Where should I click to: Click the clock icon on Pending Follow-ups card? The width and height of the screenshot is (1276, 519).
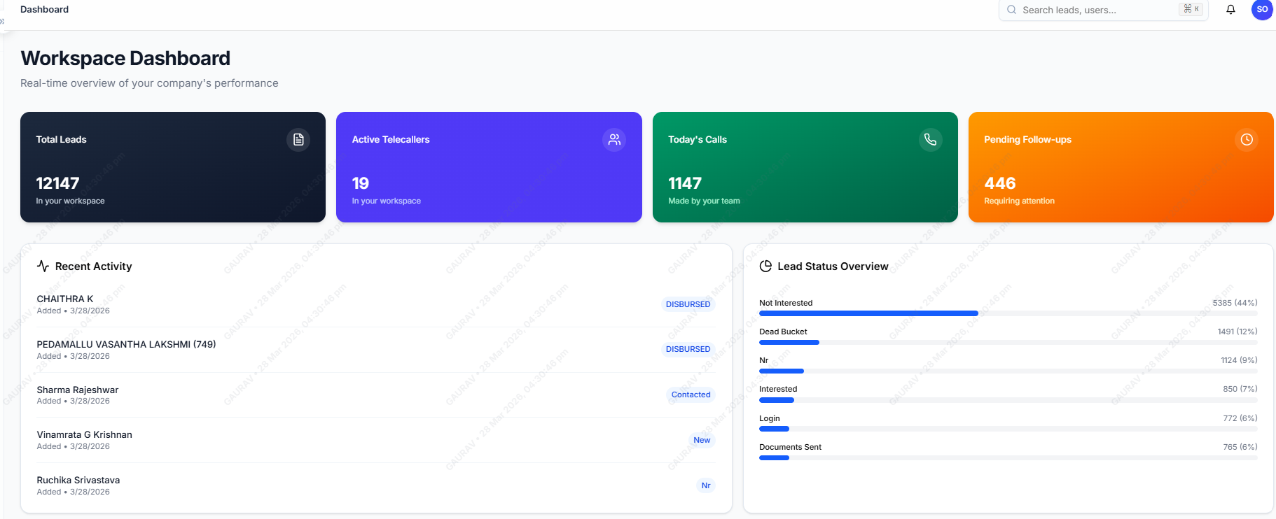[1247, 140]
